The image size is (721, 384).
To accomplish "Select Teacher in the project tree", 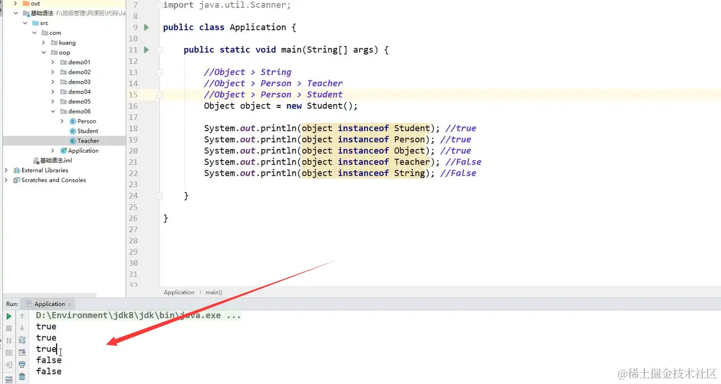I will (x=88, y=141).
